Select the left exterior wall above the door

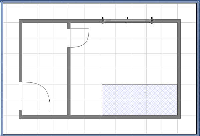[21, 51]
